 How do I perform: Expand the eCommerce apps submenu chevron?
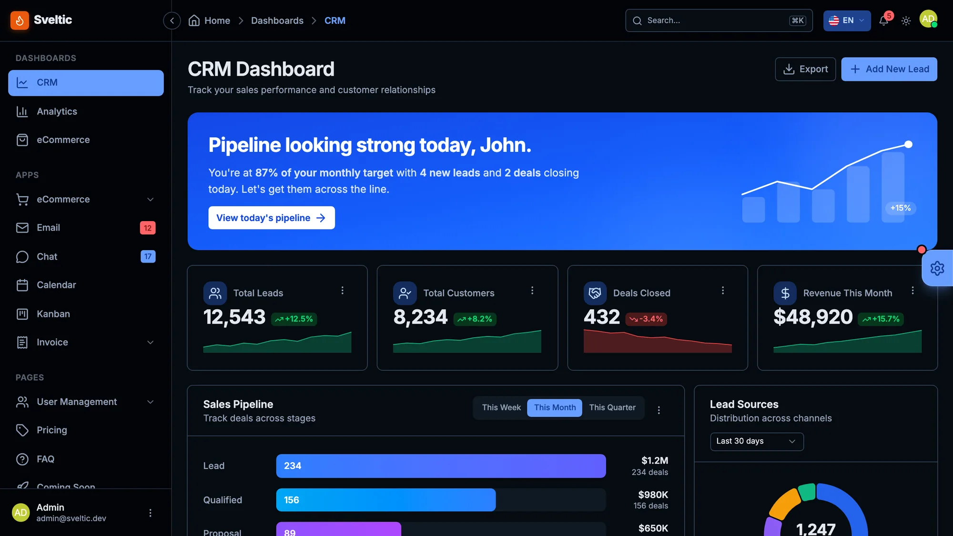[150, 199]
